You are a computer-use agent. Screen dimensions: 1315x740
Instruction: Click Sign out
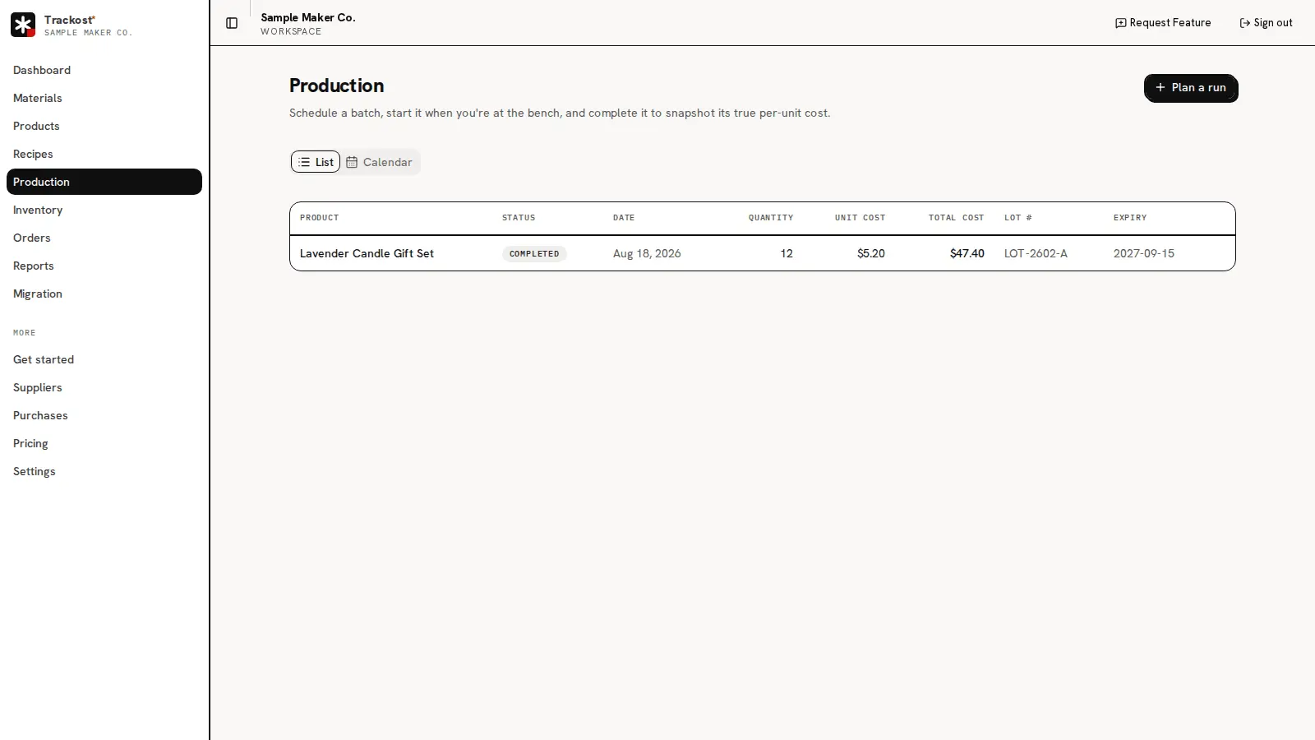pos(1266,23)
